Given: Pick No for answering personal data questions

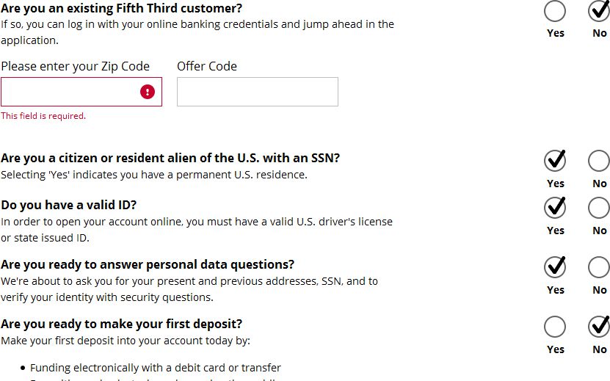Looking at the screenshot, I should pos(599,267).
